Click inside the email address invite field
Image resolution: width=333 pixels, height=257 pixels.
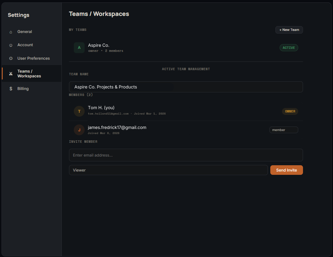pos(186,155)
